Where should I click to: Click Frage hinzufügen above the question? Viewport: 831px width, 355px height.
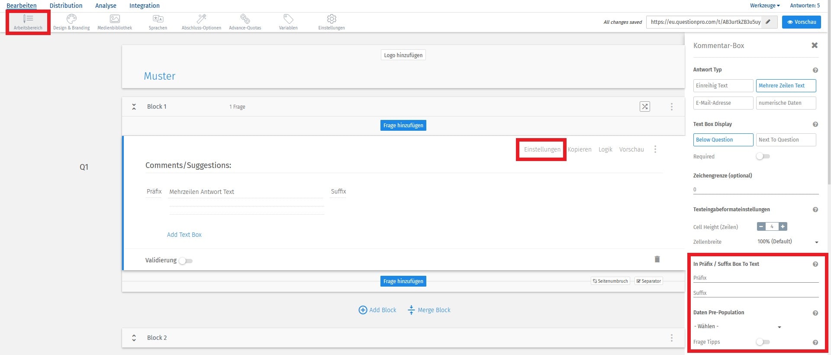[x=403, y=125]
